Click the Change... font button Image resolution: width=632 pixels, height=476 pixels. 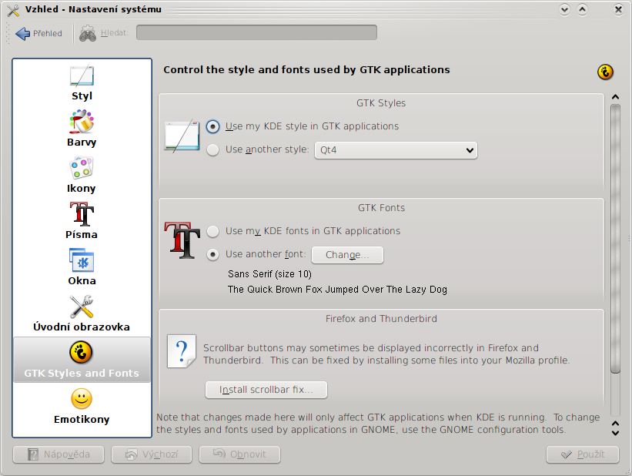(347, 255)
